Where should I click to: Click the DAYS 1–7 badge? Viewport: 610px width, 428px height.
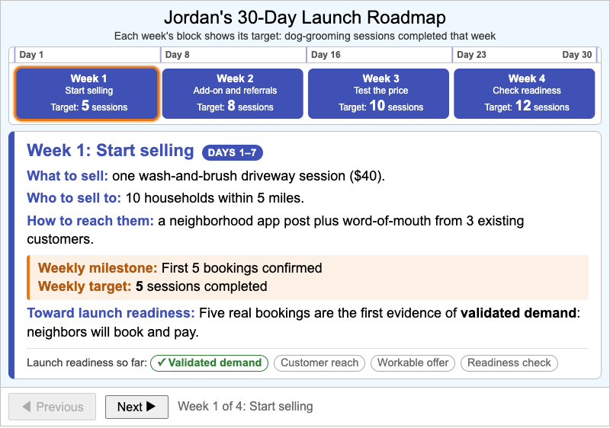(x=233, y=152)
